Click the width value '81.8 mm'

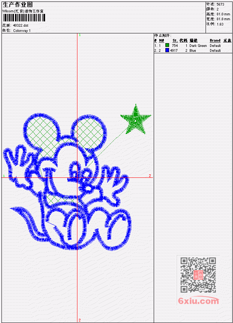[223, 19]
